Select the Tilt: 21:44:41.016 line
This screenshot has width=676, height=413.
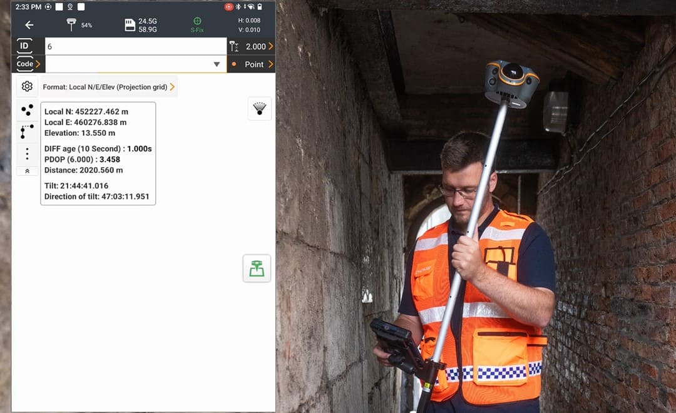(76, 186)
